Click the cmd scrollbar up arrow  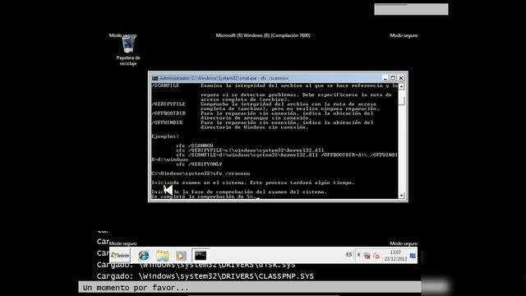[402, 86]
